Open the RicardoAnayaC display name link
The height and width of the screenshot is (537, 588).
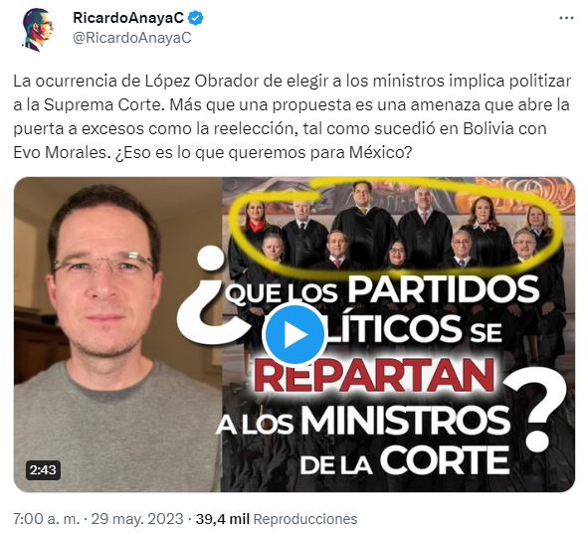(128, 18)
